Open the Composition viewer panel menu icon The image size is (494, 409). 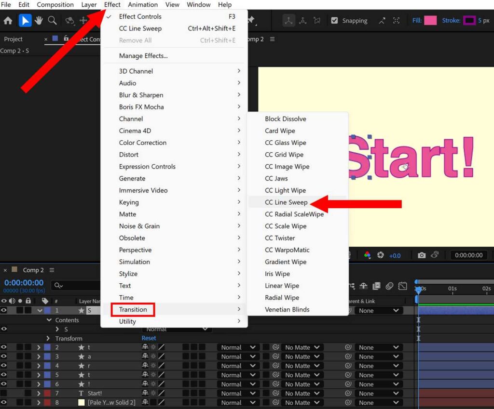click(x=272, y=39)
